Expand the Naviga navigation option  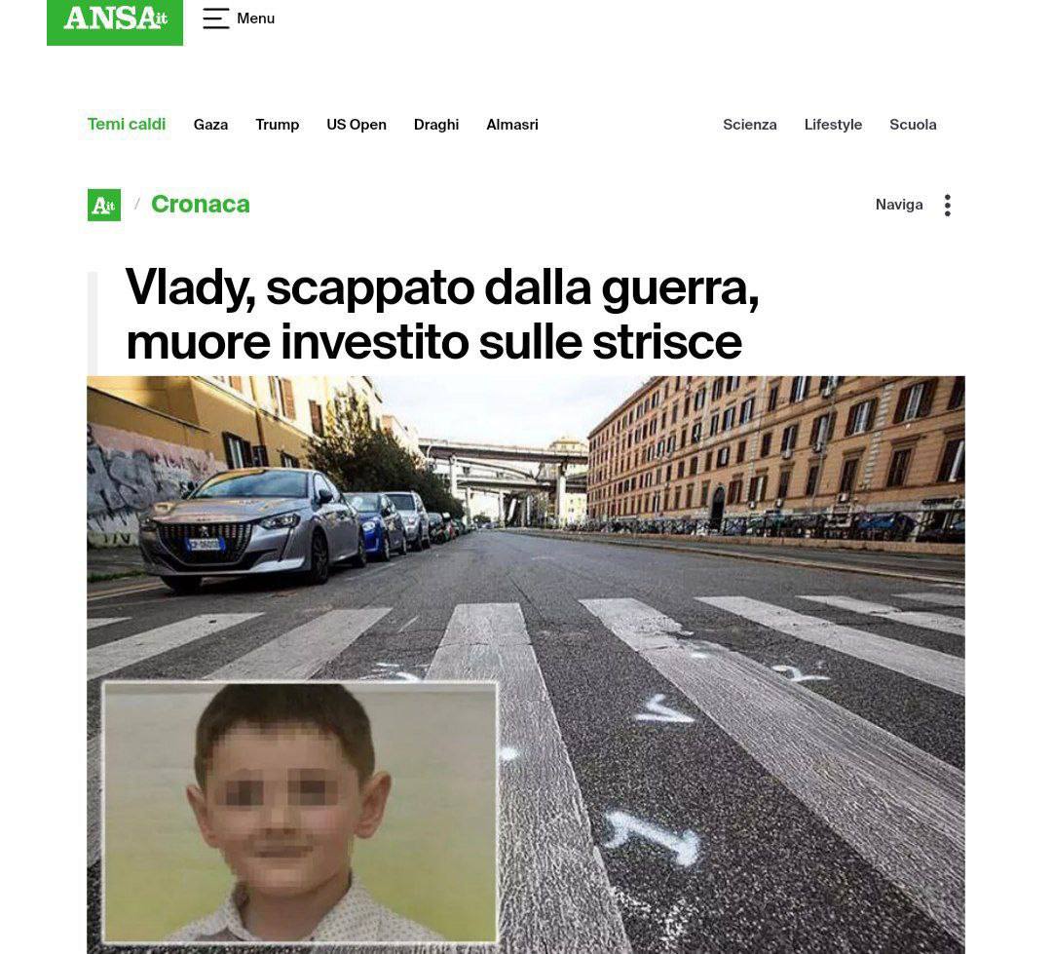[899, 204]
